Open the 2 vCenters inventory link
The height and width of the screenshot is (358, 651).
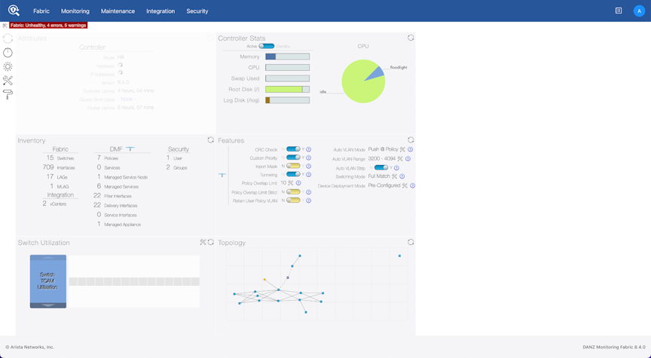(54, 204)
